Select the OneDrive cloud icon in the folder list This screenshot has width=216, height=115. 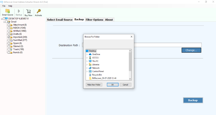90,54
